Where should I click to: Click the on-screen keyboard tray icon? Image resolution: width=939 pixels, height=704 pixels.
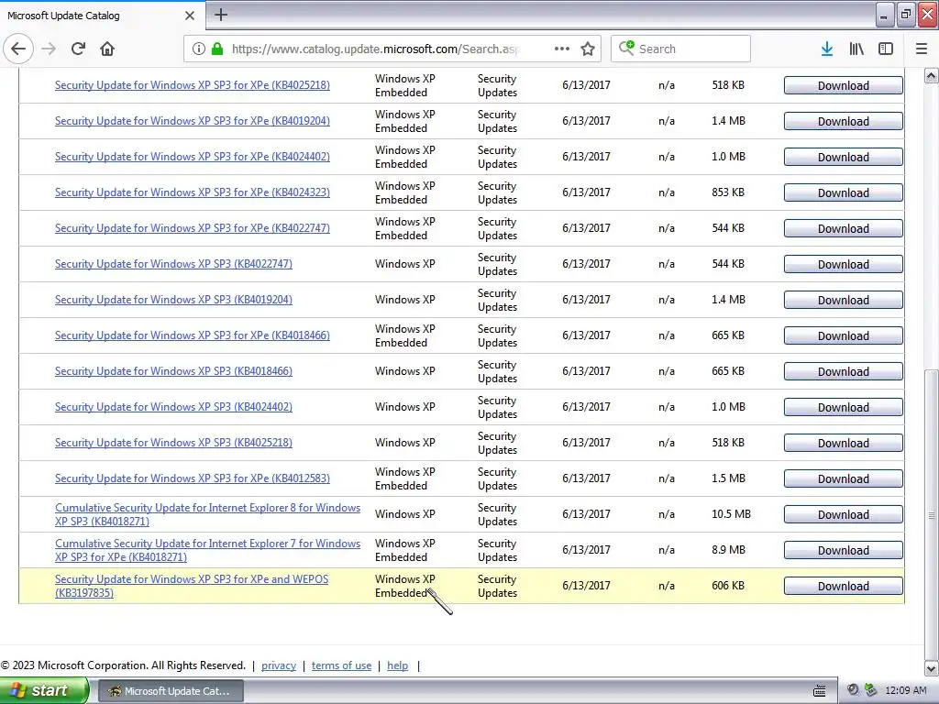click(819, 691)
